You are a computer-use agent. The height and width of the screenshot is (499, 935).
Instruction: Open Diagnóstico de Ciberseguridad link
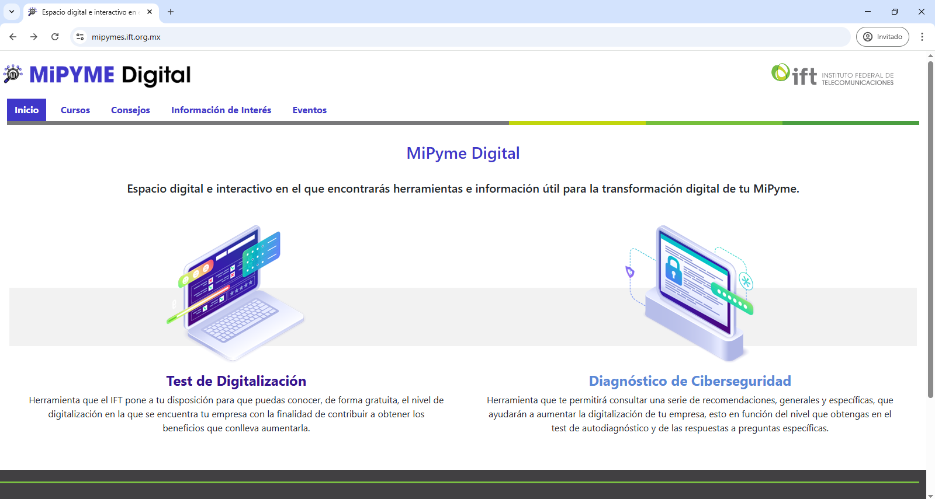point(690,381)
